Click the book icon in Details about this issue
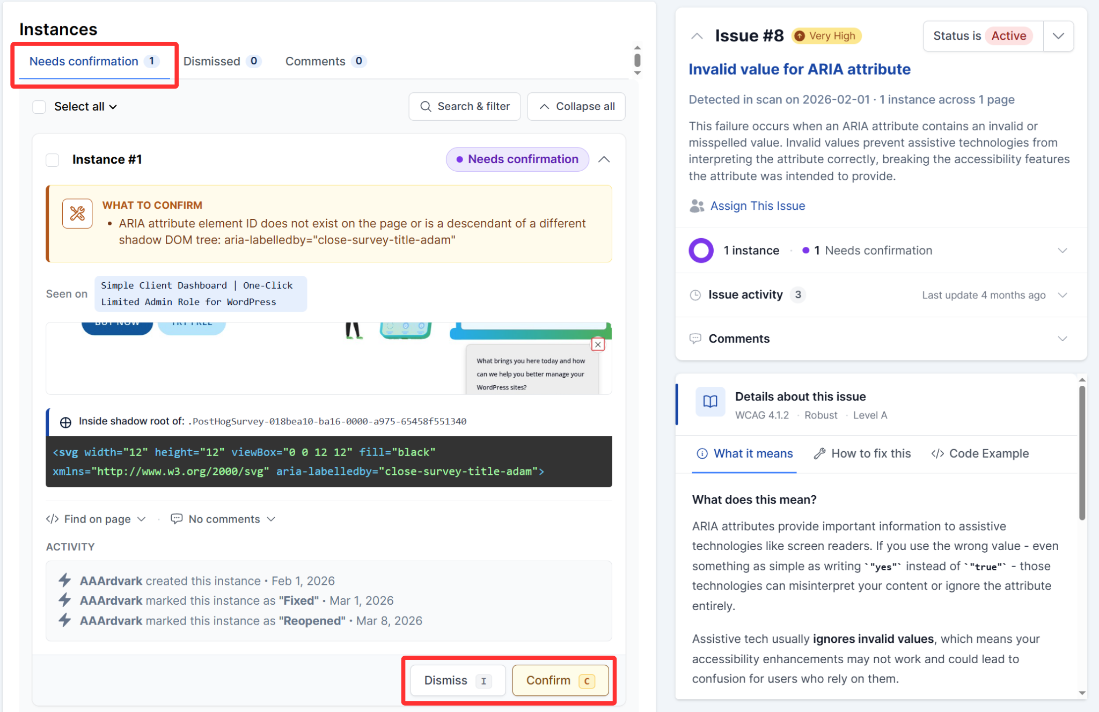The width and height of the screenshot is (1099, 712). (710, 401)
